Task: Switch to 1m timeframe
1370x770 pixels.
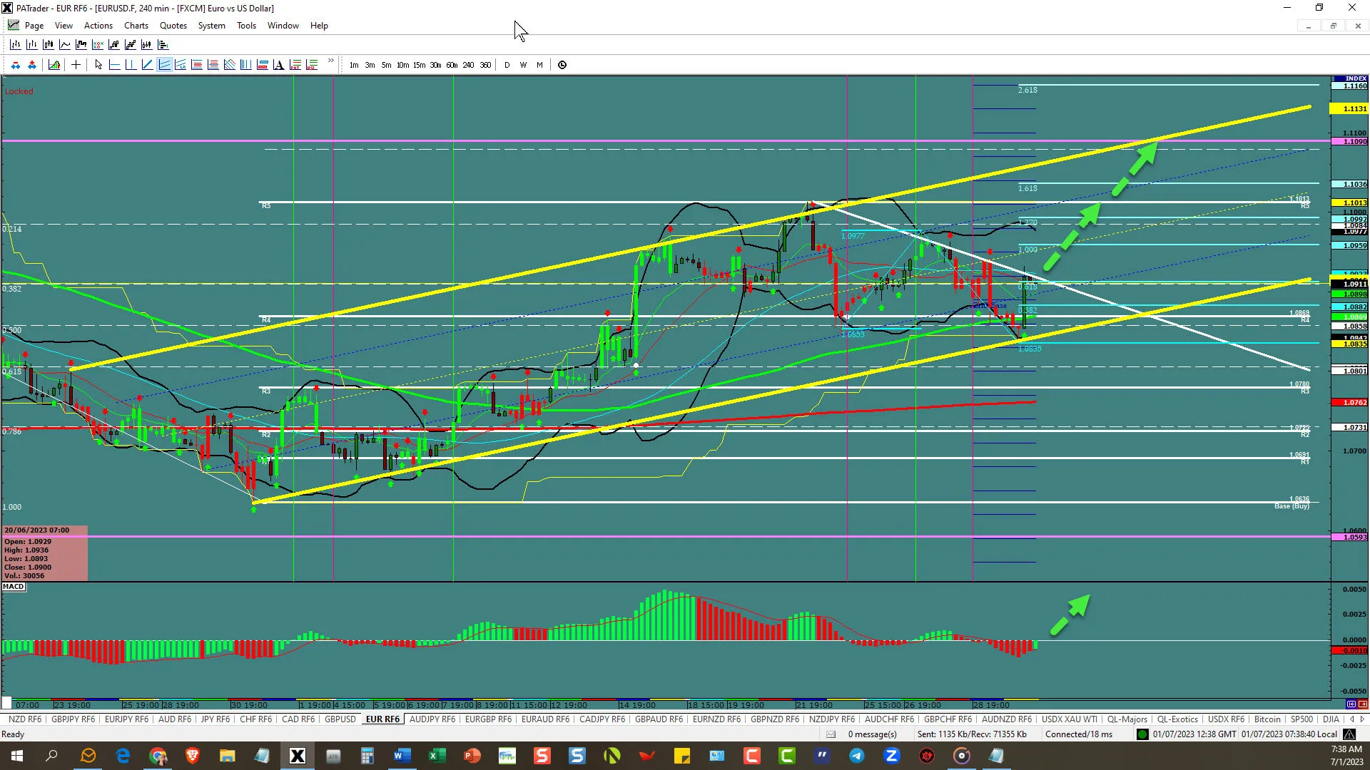Action: (x=354, y=65)
